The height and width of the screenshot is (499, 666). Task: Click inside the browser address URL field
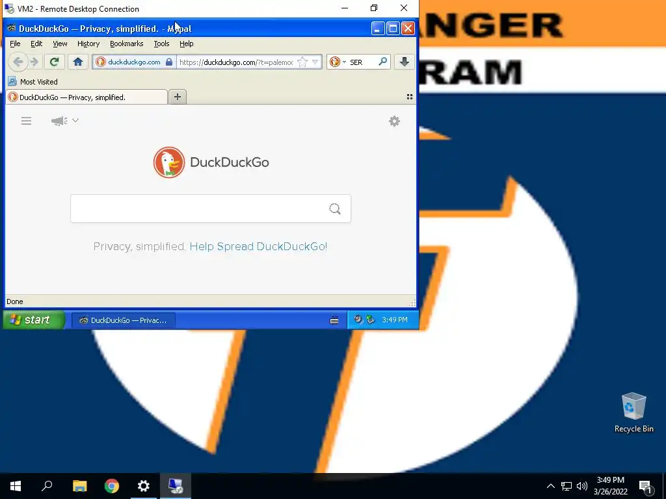pos(236,62)
